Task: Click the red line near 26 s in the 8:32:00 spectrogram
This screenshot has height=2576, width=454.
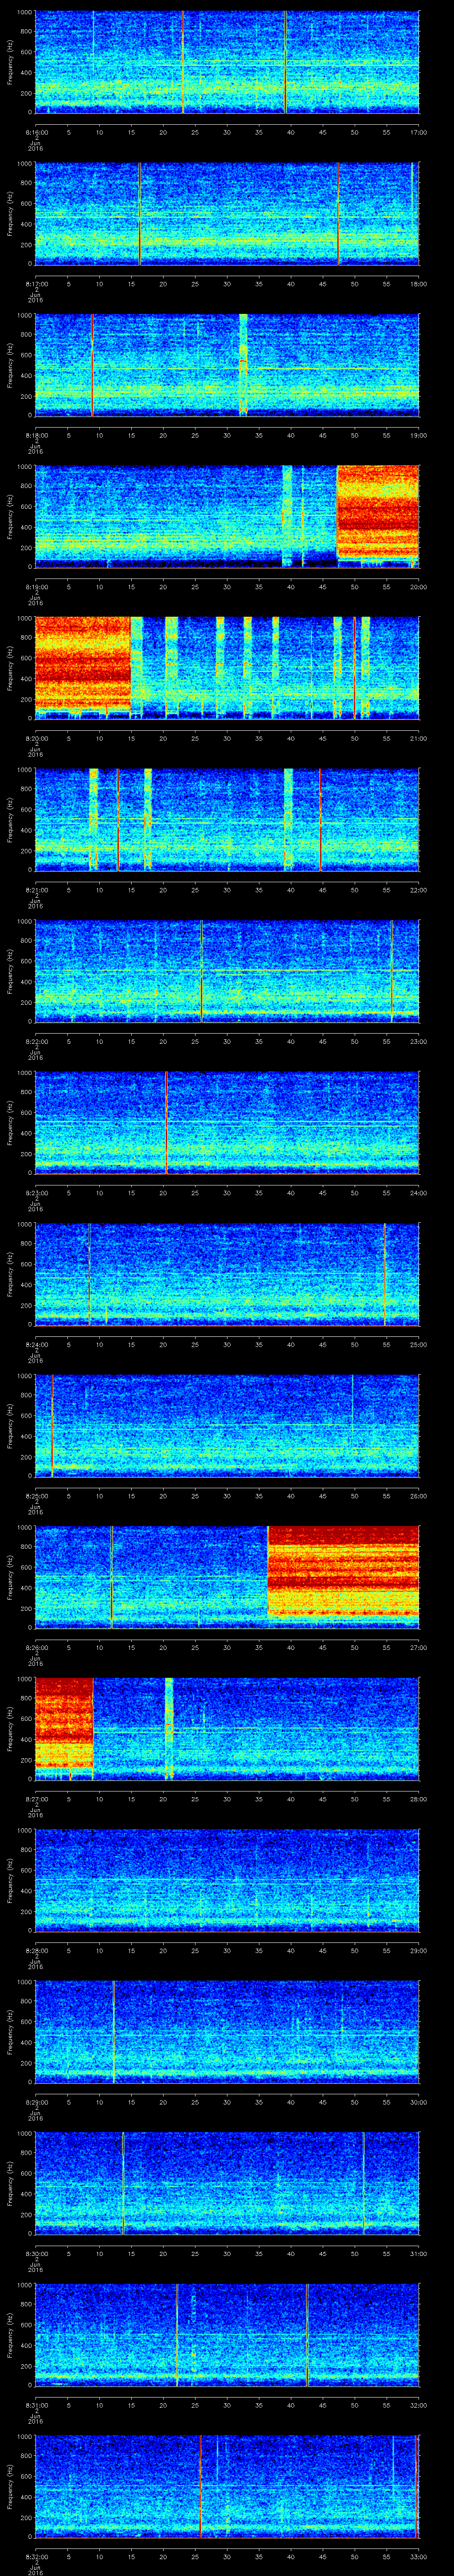Action: coord(200,2485)
